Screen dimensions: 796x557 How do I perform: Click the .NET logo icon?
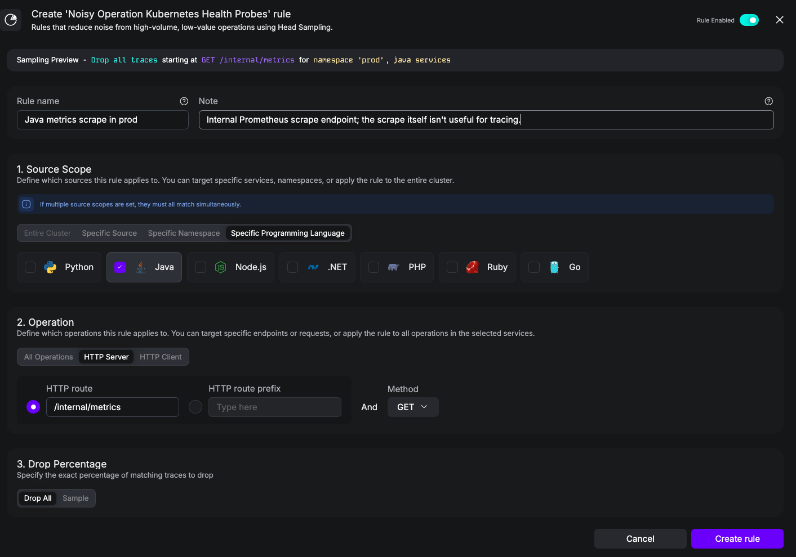[x=313, y=267]
